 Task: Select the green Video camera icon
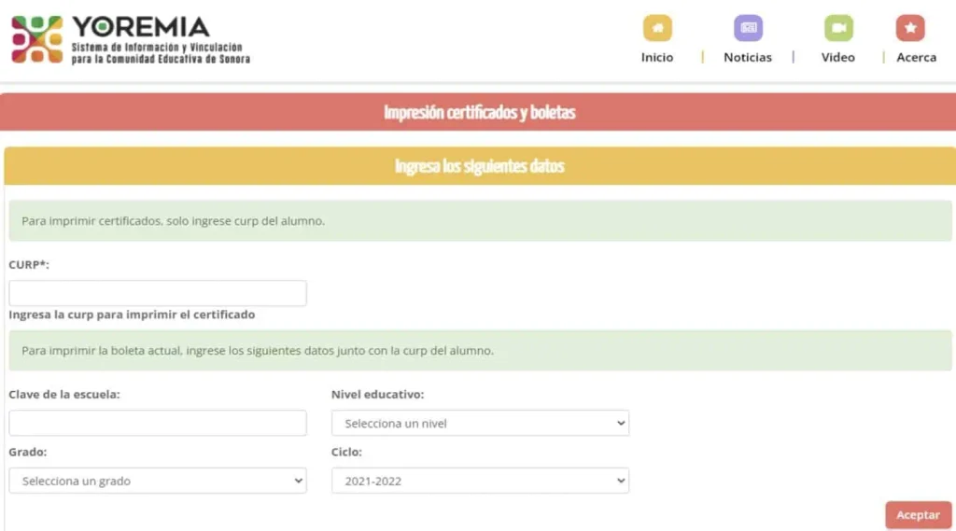click(x=838, y=28)
